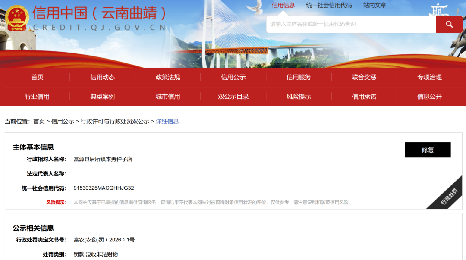Click the CREDIT.QJ.GOV.CN domain text
This screenshot has width=466, height=260.
coord(100,28)
